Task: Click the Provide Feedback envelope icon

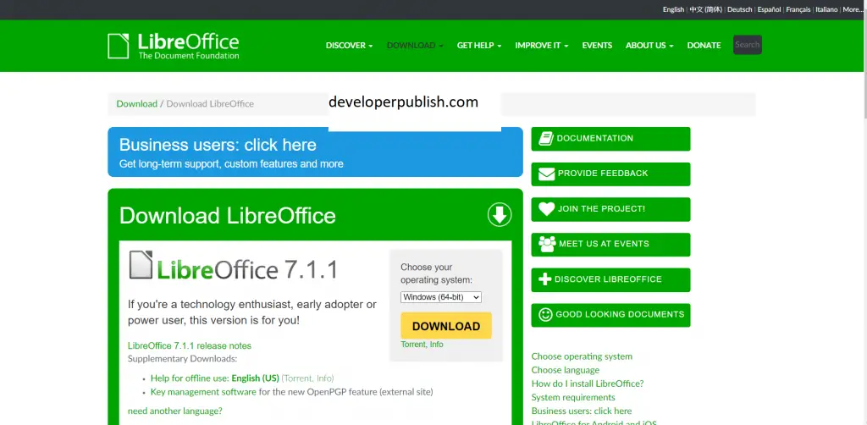Action: [546, 174]
